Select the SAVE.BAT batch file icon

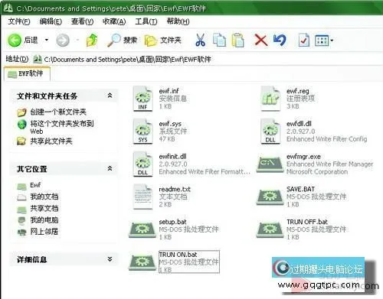coord(270,197)
